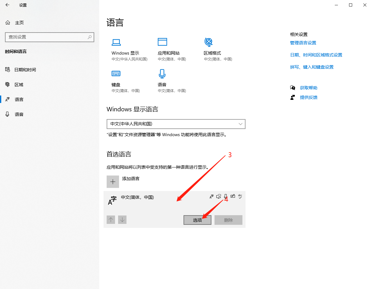Open the 查找设置 search box
Screen dimensions: 372x289
point(50,37)
